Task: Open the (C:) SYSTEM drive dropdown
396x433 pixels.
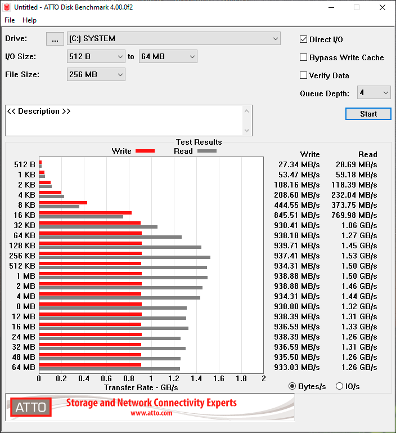Action: [174, 39]
